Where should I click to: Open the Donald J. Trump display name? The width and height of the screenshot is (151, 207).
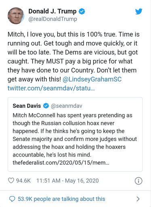pos(52,11)
